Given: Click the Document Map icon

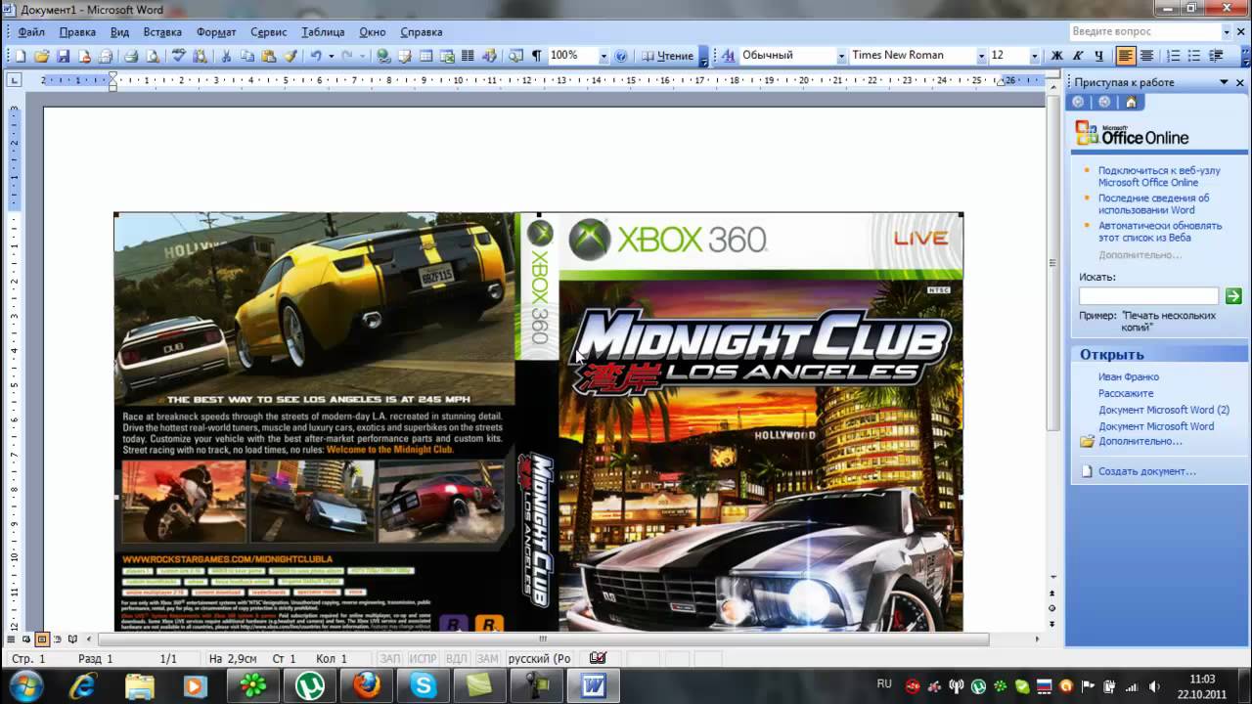Looking at the screenshot, I should pos(515,56).
